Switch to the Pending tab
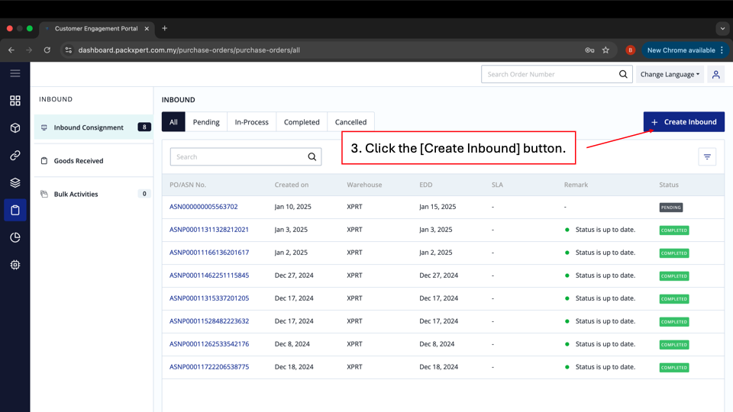The height and width of the screenshot is (412, 733). click(x=206, y=122)
